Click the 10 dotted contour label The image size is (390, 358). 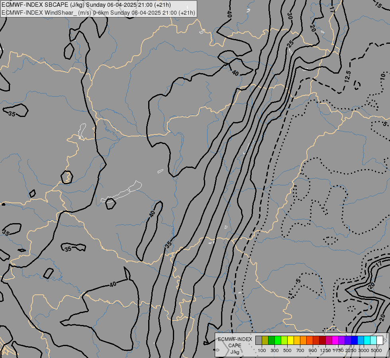coord(383,76)
